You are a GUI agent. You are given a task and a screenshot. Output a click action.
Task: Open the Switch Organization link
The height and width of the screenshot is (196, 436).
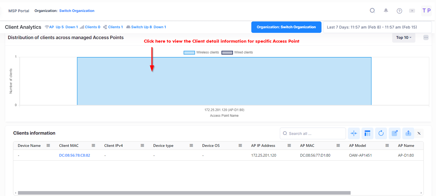click(x=77, y=11)
